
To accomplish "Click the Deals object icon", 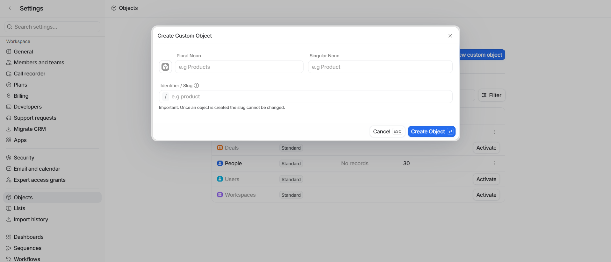I will 220,148.
